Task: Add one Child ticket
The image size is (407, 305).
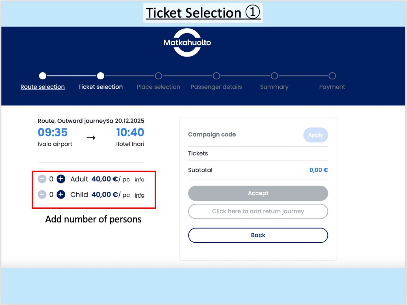Action: click(61, 195)
